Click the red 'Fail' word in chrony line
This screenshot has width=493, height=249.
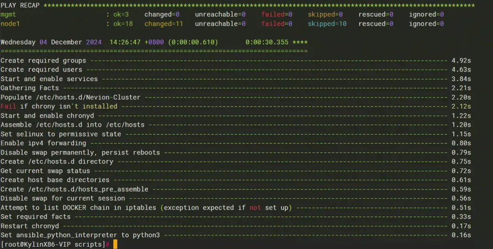pos(8,106)
